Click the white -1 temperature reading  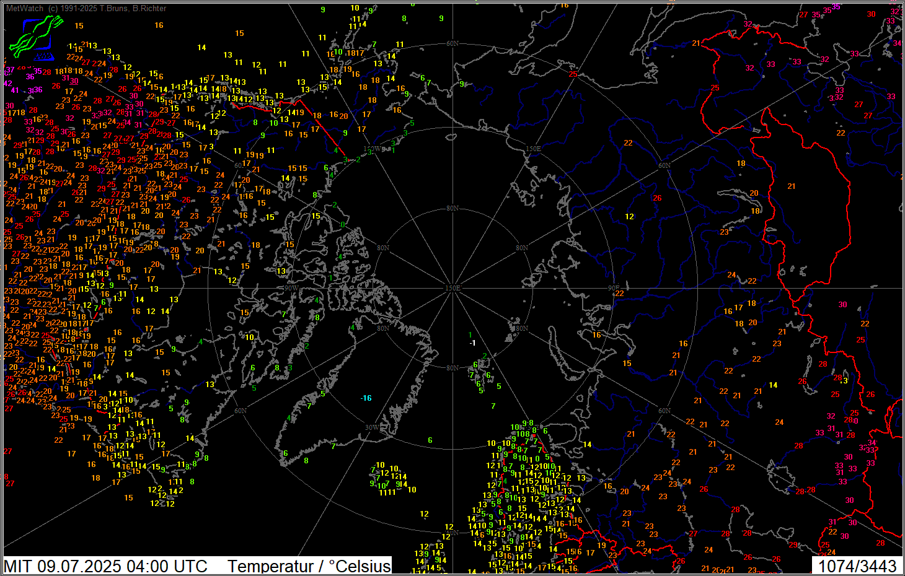click(x=472, y=343)
